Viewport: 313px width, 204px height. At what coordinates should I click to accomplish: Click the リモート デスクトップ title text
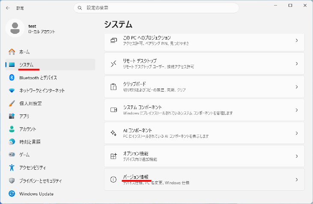coord(140,61)
